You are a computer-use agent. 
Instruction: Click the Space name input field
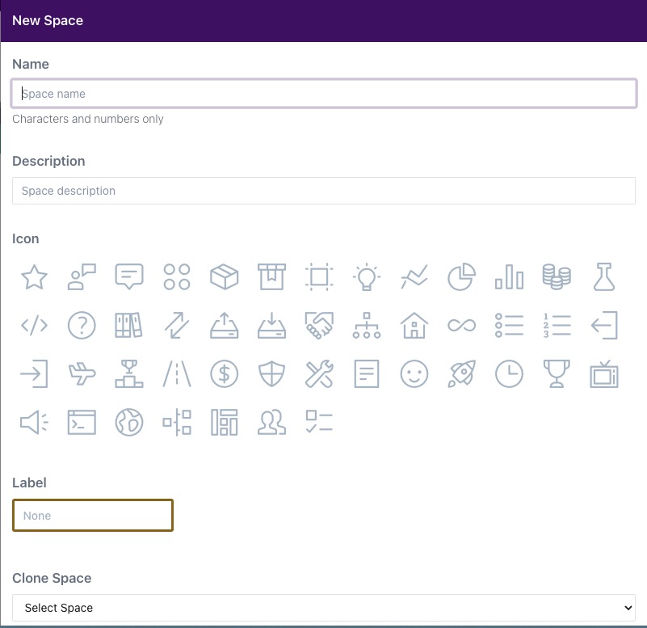click(323, 94)
